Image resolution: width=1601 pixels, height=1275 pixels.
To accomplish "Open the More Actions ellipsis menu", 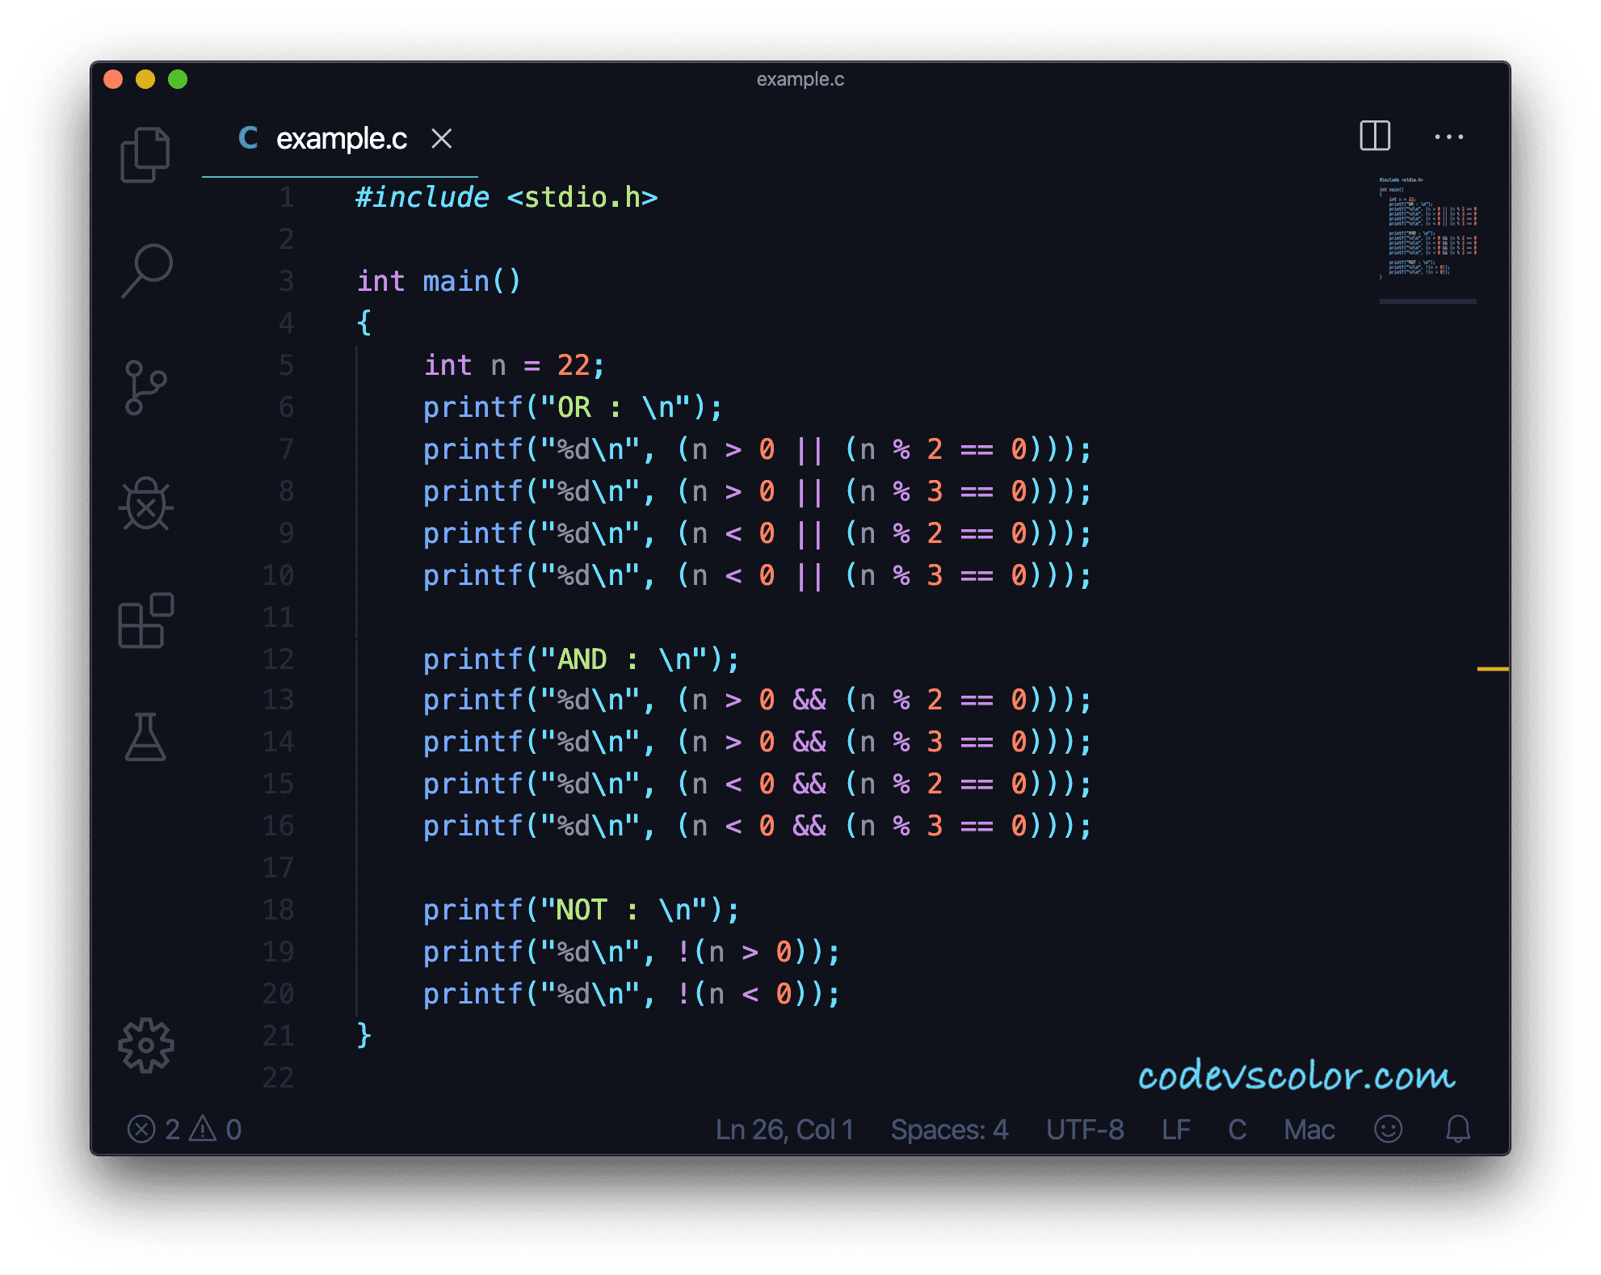I will [1448, 137].
